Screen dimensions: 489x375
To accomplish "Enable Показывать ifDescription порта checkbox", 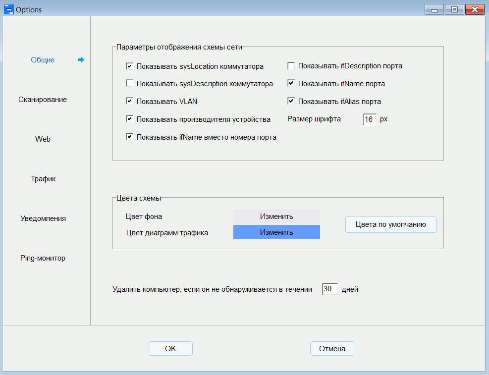I will 291,66.
